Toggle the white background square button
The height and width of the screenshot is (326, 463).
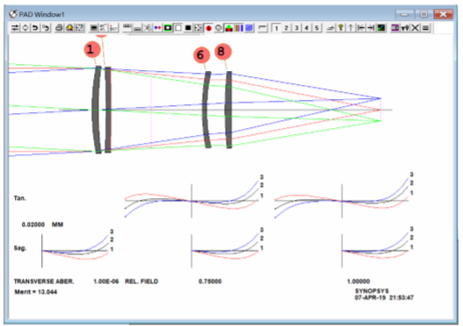point(178,28)
